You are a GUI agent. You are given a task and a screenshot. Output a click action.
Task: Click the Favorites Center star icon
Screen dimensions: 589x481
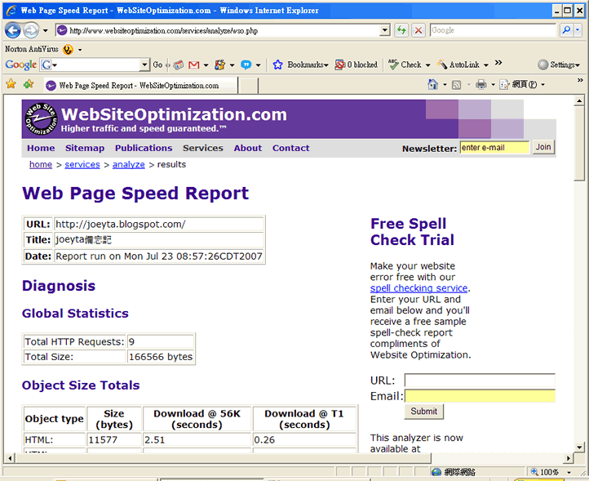tap(11, 83)
